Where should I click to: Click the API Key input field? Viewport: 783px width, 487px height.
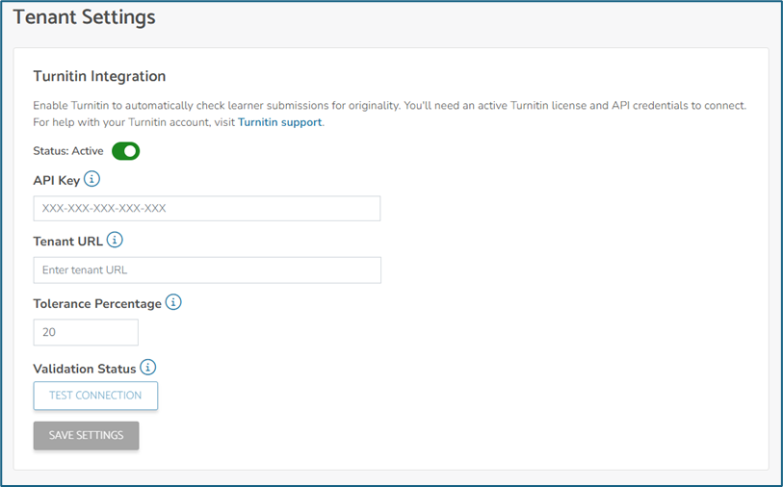pyautogui.click(x=206, y=209)
